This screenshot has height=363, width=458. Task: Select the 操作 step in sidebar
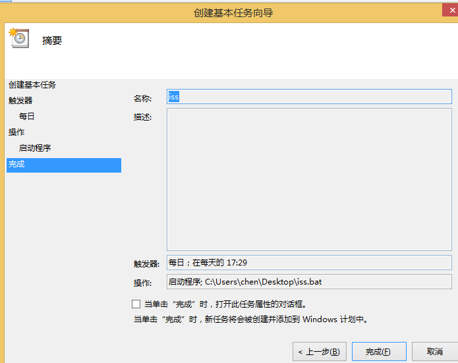[x=16, y=132]
